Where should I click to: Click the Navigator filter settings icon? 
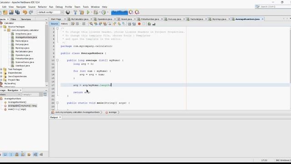45,94
